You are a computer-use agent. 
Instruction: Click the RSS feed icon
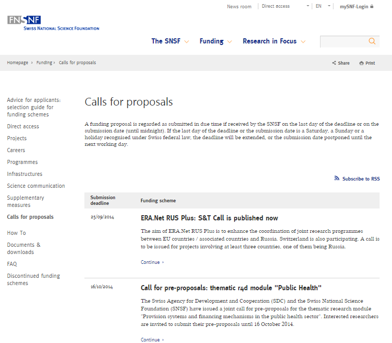pos(337,178)
